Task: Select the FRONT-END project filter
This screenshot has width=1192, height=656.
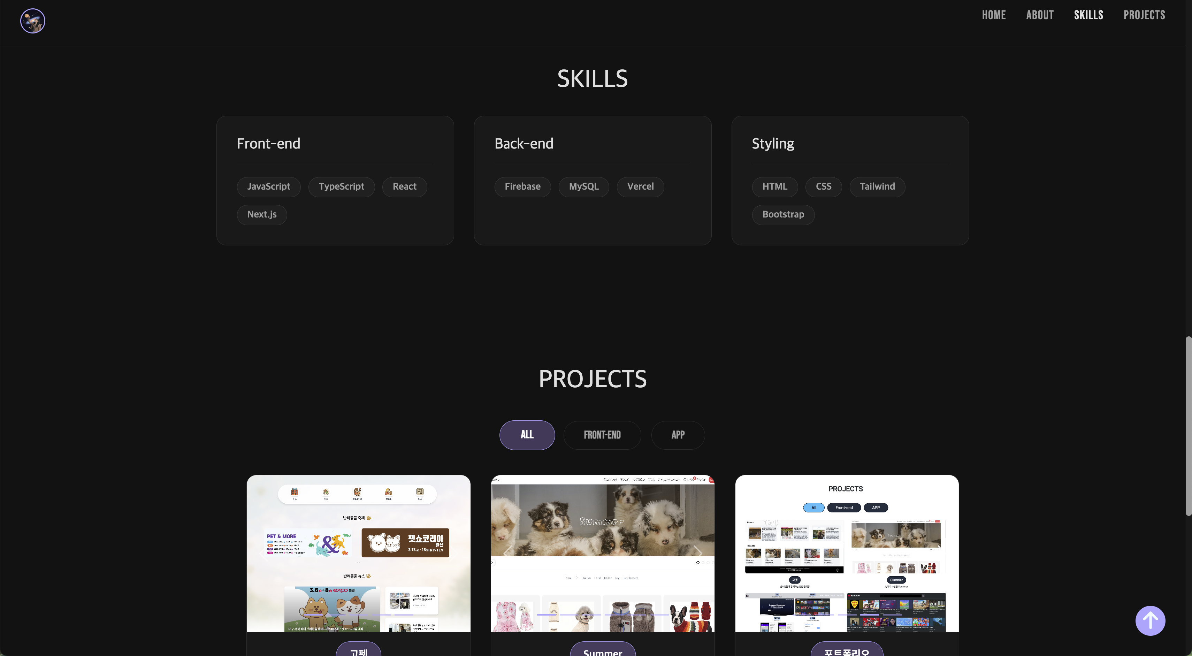Action: [x=603, y=435]
